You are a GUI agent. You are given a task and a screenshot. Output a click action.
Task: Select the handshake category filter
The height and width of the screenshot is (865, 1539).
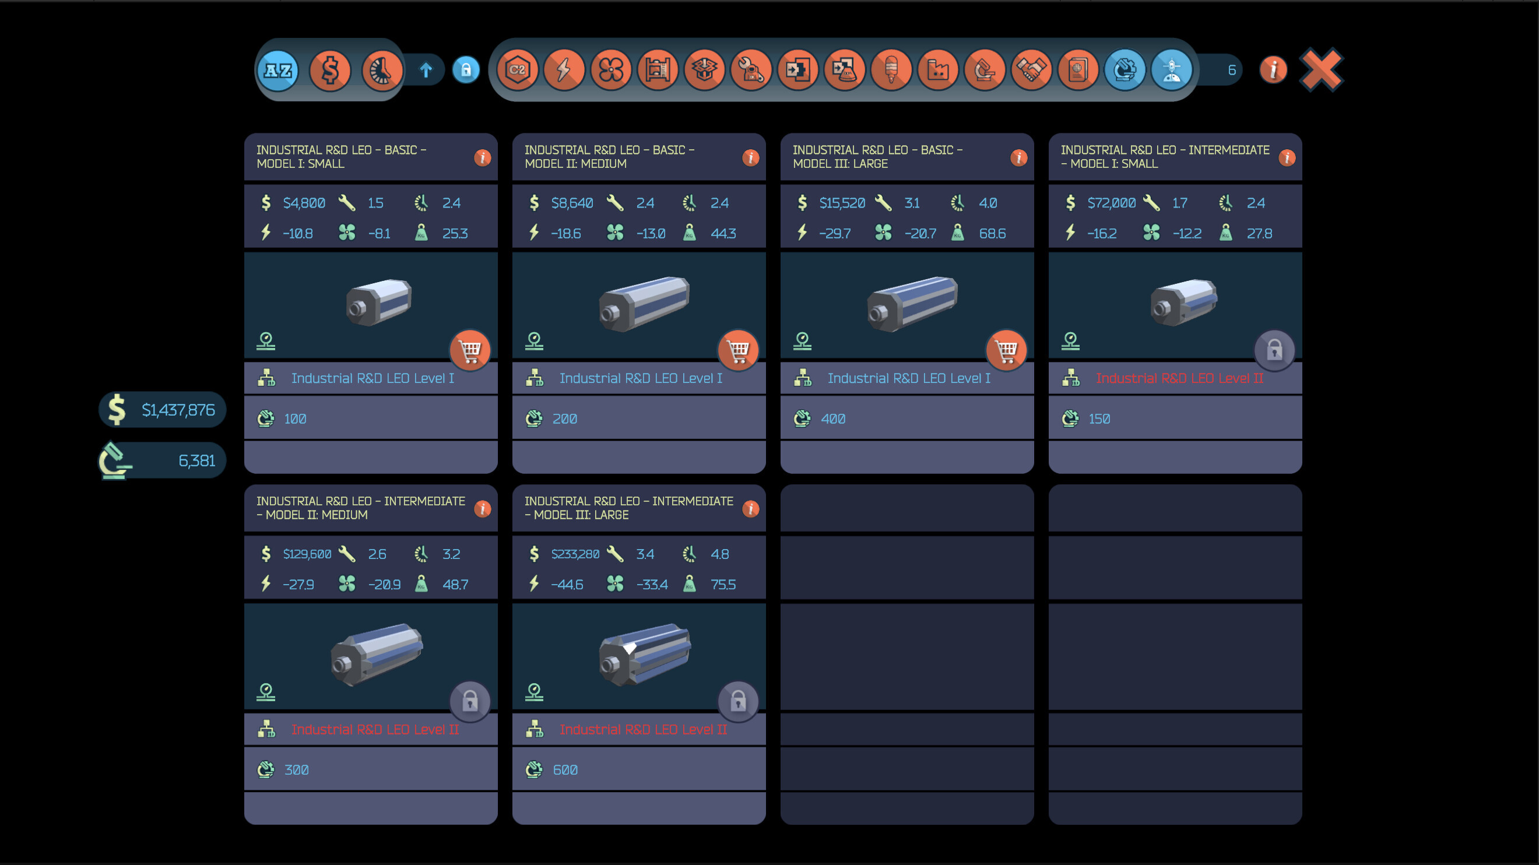coord(1032,71)
